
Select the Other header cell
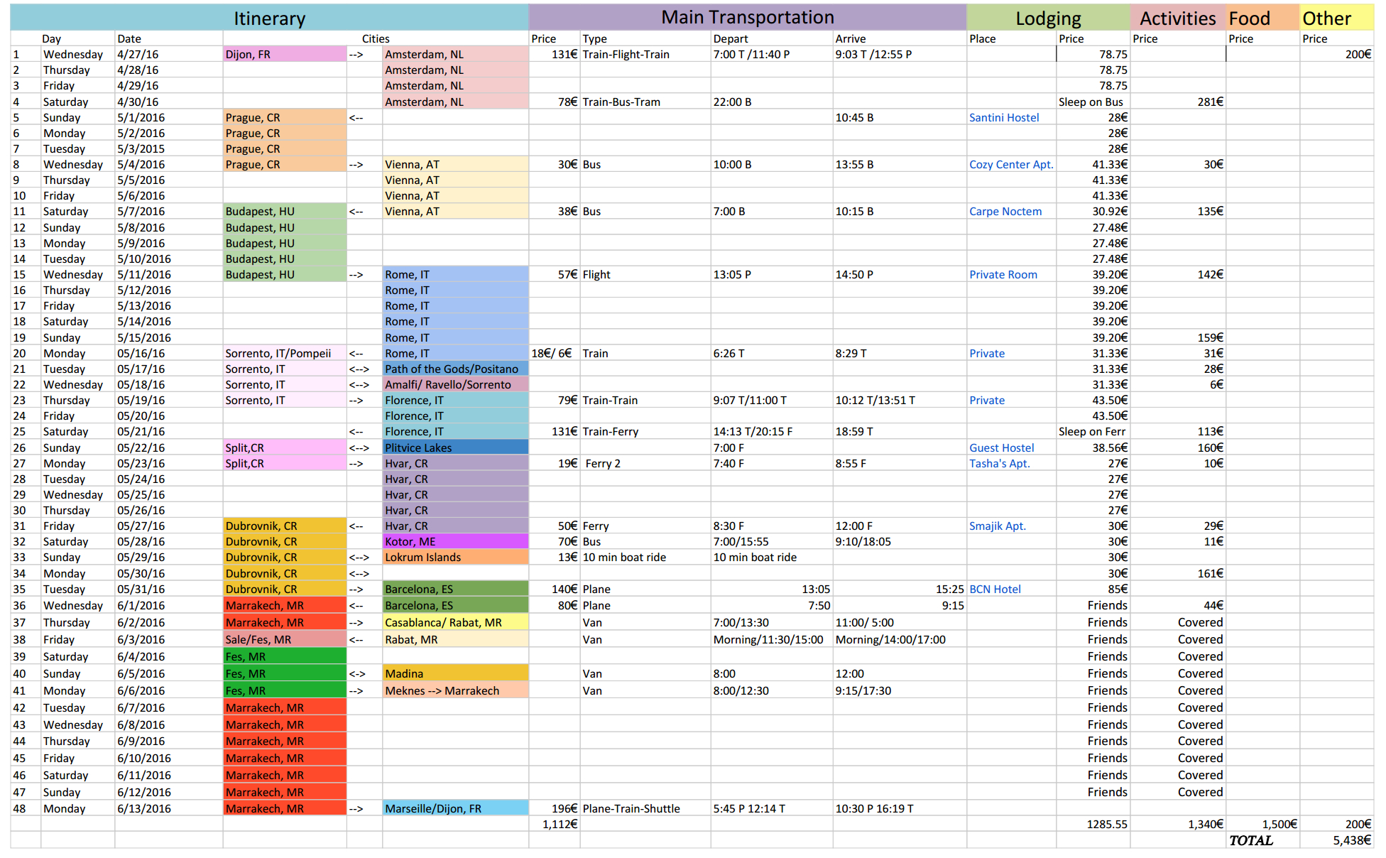click(x=1336, y=18)
